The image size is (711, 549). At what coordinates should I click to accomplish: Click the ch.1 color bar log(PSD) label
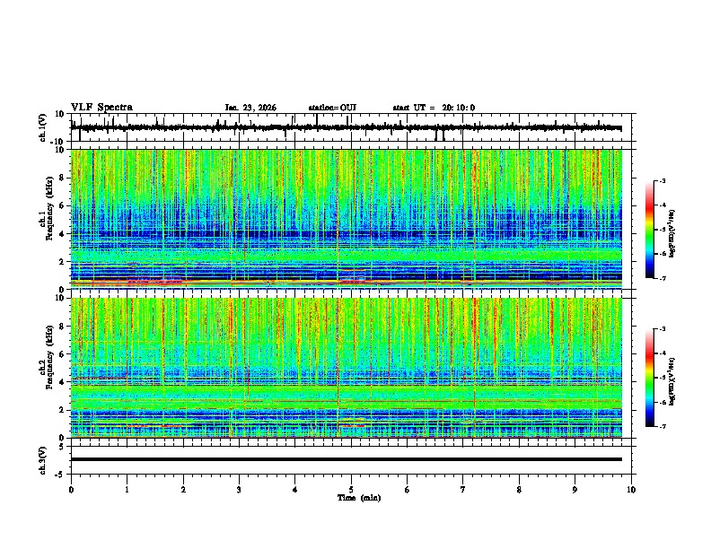coord(672,233)
